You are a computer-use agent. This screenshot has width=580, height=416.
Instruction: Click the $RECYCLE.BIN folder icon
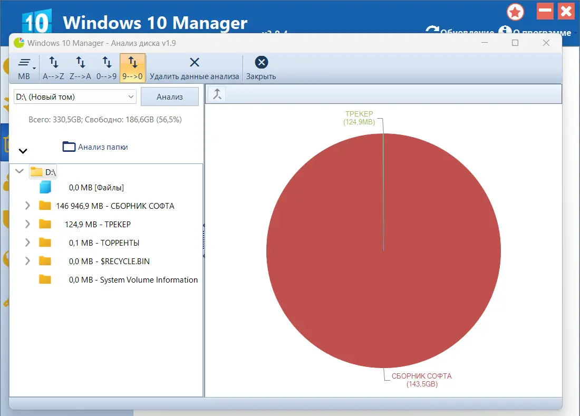(x=45, y=261)
